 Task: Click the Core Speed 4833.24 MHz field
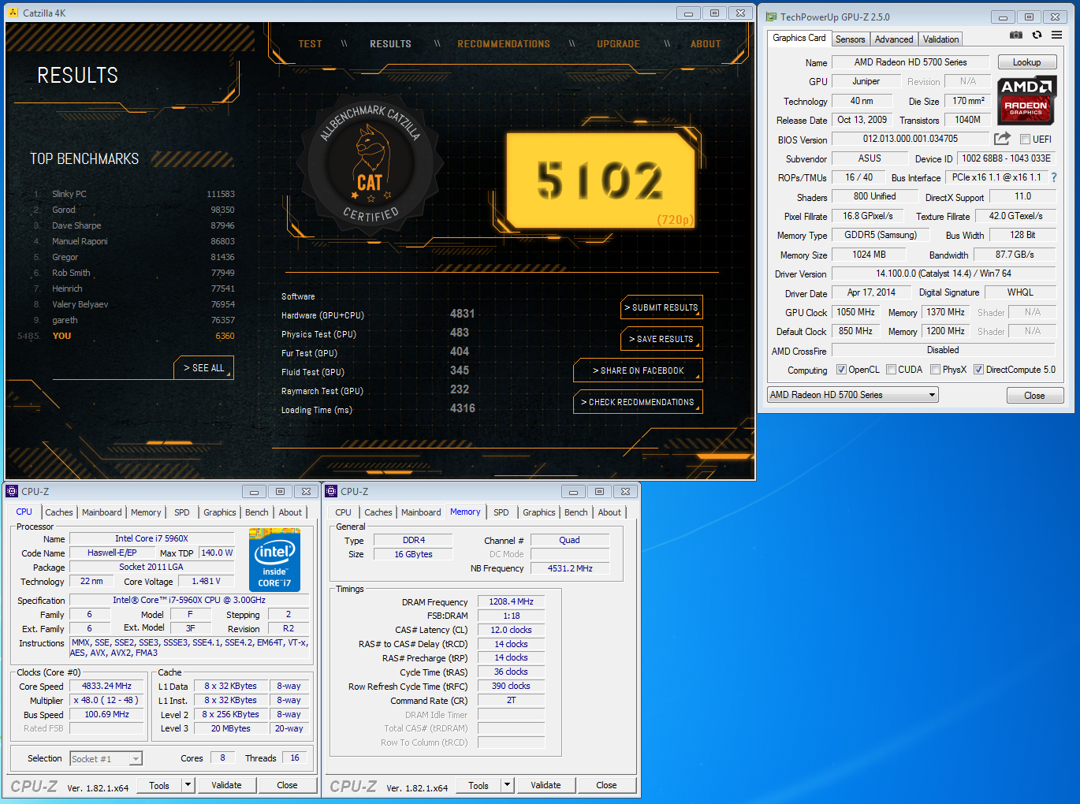click(x=106, y=687)
